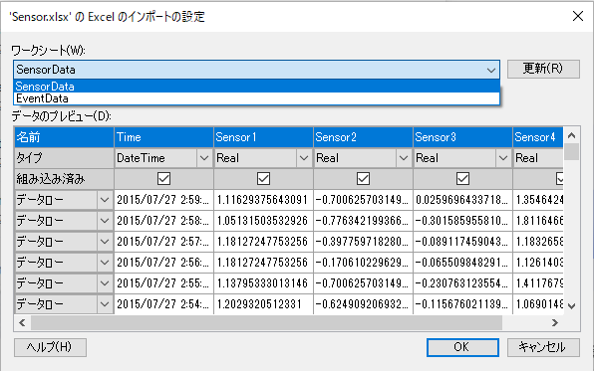The width and height of the screenshot is (594, 371).
Task: Click the horizontal scrollbar thumb
Action: [267, 322]
